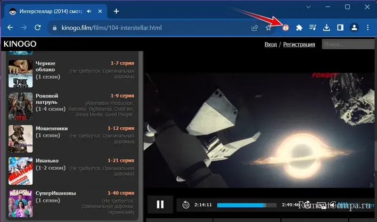Reload the page
Image resolution: width=377 pixels, height=222 pixels.
(37, 28)
